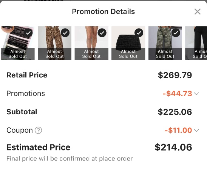Screen dimensions: 207x188
Task: Open the partially visible black pants thumbnail
Action: (x=196, y=43)
